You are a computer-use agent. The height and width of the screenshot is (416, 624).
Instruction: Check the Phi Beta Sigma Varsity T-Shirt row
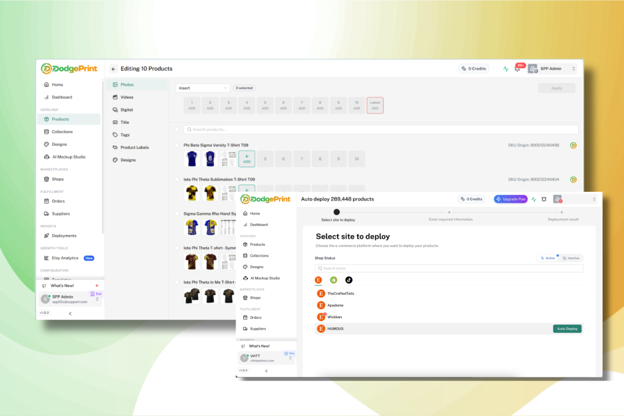tap(177, 145)
